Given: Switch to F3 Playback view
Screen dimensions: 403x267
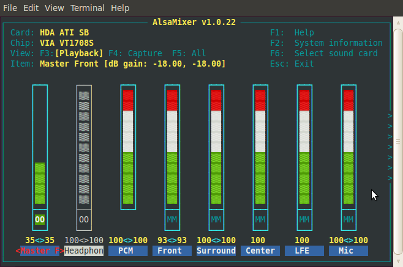Looking at the screenshot, I should (72, 53).
